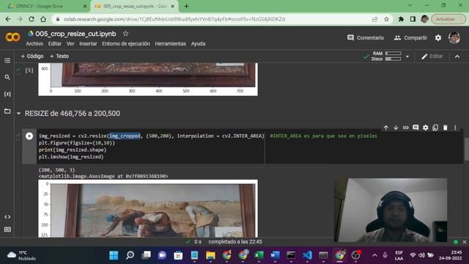This screenshot has width=469, height=264.
Task: Open cell editor settings gear
Action: (425, 128)
